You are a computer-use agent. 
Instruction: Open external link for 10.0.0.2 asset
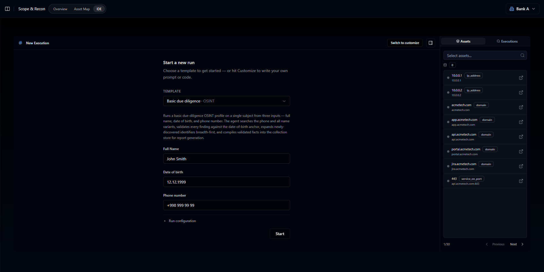[521, 92]
